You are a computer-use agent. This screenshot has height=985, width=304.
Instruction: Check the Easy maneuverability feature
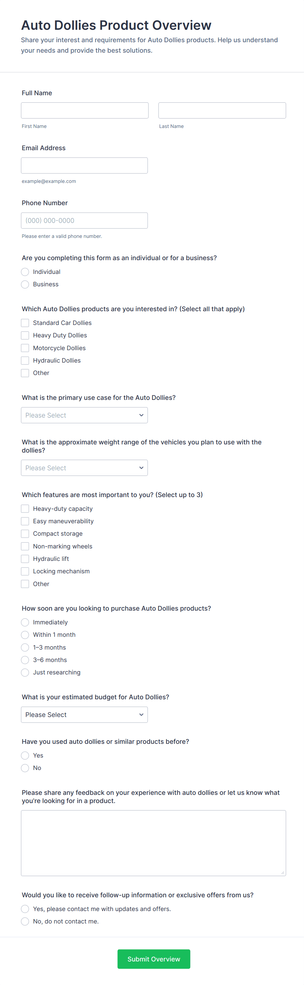pos(25,521)
